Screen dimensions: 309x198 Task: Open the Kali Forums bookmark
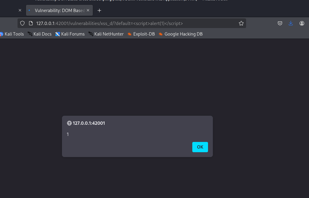(x=70, y=34)
